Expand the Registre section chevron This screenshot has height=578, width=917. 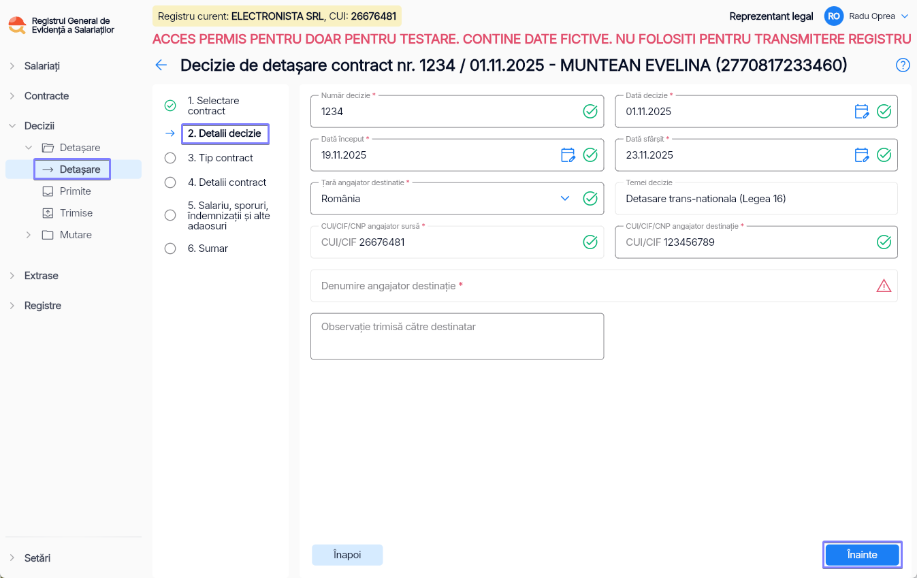(x=12, y=306)
